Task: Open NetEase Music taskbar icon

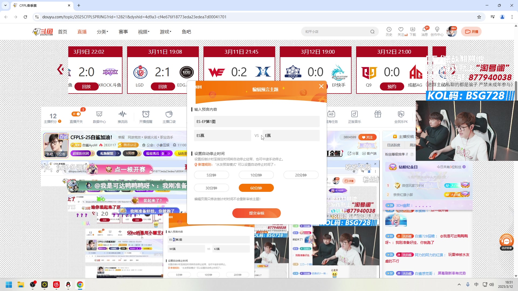Action: coord(56,285)
